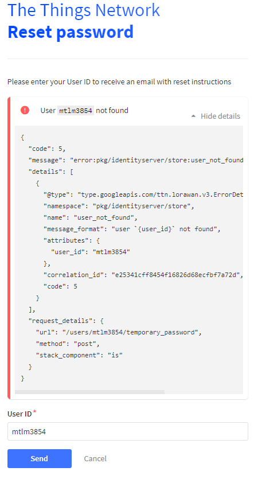Image resolution: width=258 pixels, height=479 pixels.
Task: Click the "namespace" line in error details
Action: [x=119, y=206]
